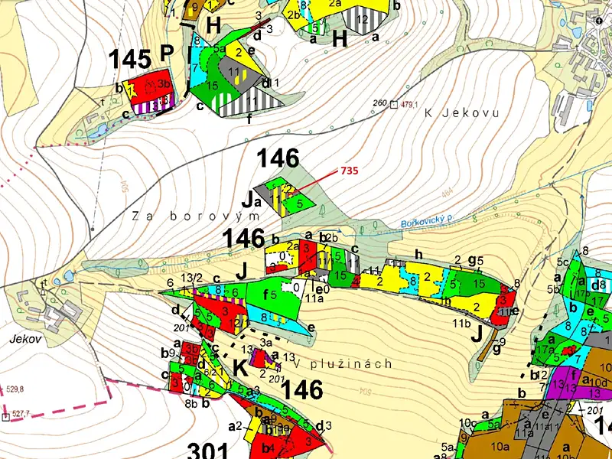Click the "529,8" elevation value
Image resolution: width=612 pixels, height=459 pixels.
click(x=15, y=389)
